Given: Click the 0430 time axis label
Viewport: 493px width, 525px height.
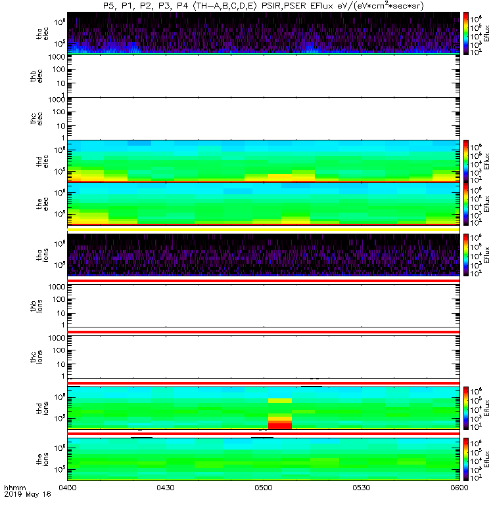Looking at the screenshot, I should tap(166, 488).
